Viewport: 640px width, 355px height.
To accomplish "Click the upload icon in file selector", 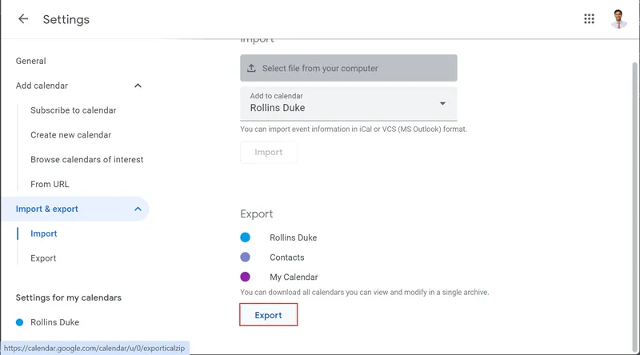I will 251,68.
